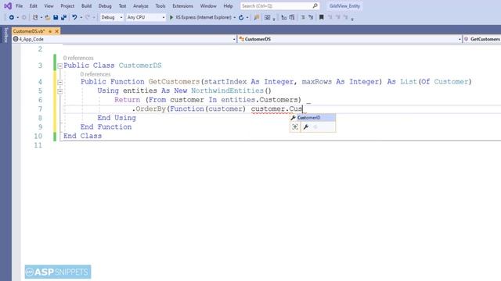This screenshot has width=501, height=281.
Task: Click the 'End Class' code line
Action: (x=82, y=136)
